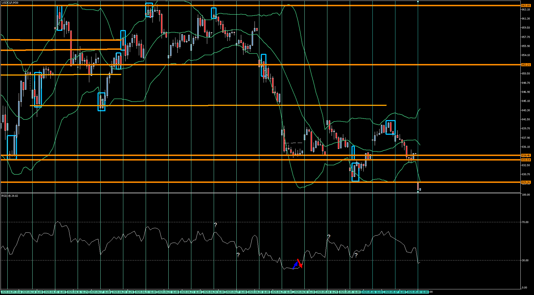Click the 836.10 price scale value
The image size is (534, 295).
(x=526, y=147)
